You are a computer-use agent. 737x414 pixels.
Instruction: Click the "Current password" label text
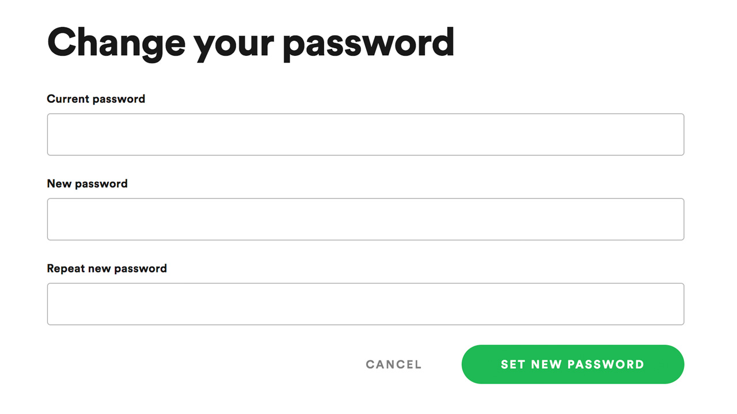click(x=96, y=99)
